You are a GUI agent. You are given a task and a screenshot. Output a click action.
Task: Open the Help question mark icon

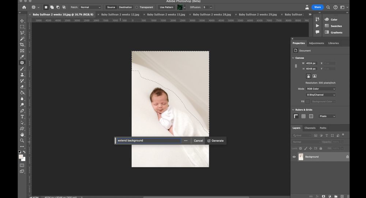coord(335,7)
